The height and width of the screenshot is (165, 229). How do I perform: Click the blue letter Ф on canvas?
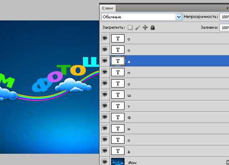(x=42, y=85)
